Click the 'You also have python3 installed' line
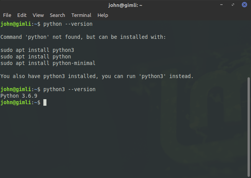The height and width of the screenshot is (178, 251). pyautogui.click(x=97, y=76)
